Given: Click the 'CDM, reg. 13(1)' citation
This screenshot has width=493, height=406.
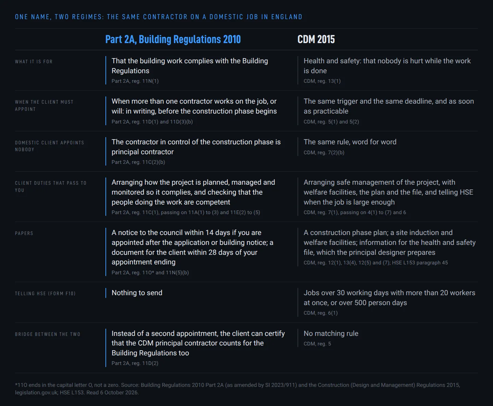Looking at the screenshot, I should click(x=322, y=81).
